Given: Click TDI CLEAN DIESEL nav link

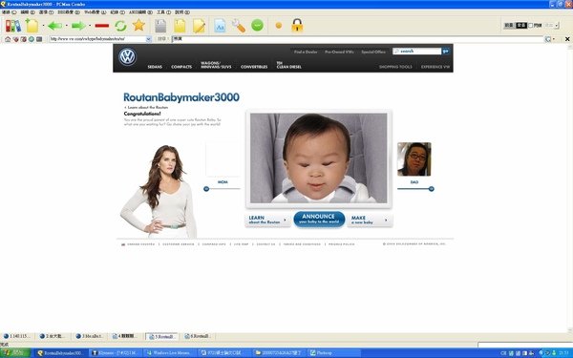Looking at the screenshot, I should (288, 65).
